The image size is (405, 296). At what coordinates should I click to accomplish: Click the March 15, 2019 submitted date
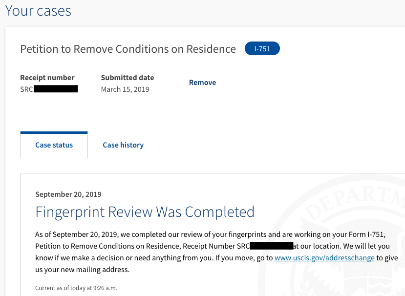pyautogui.click(x=125, y=89)
